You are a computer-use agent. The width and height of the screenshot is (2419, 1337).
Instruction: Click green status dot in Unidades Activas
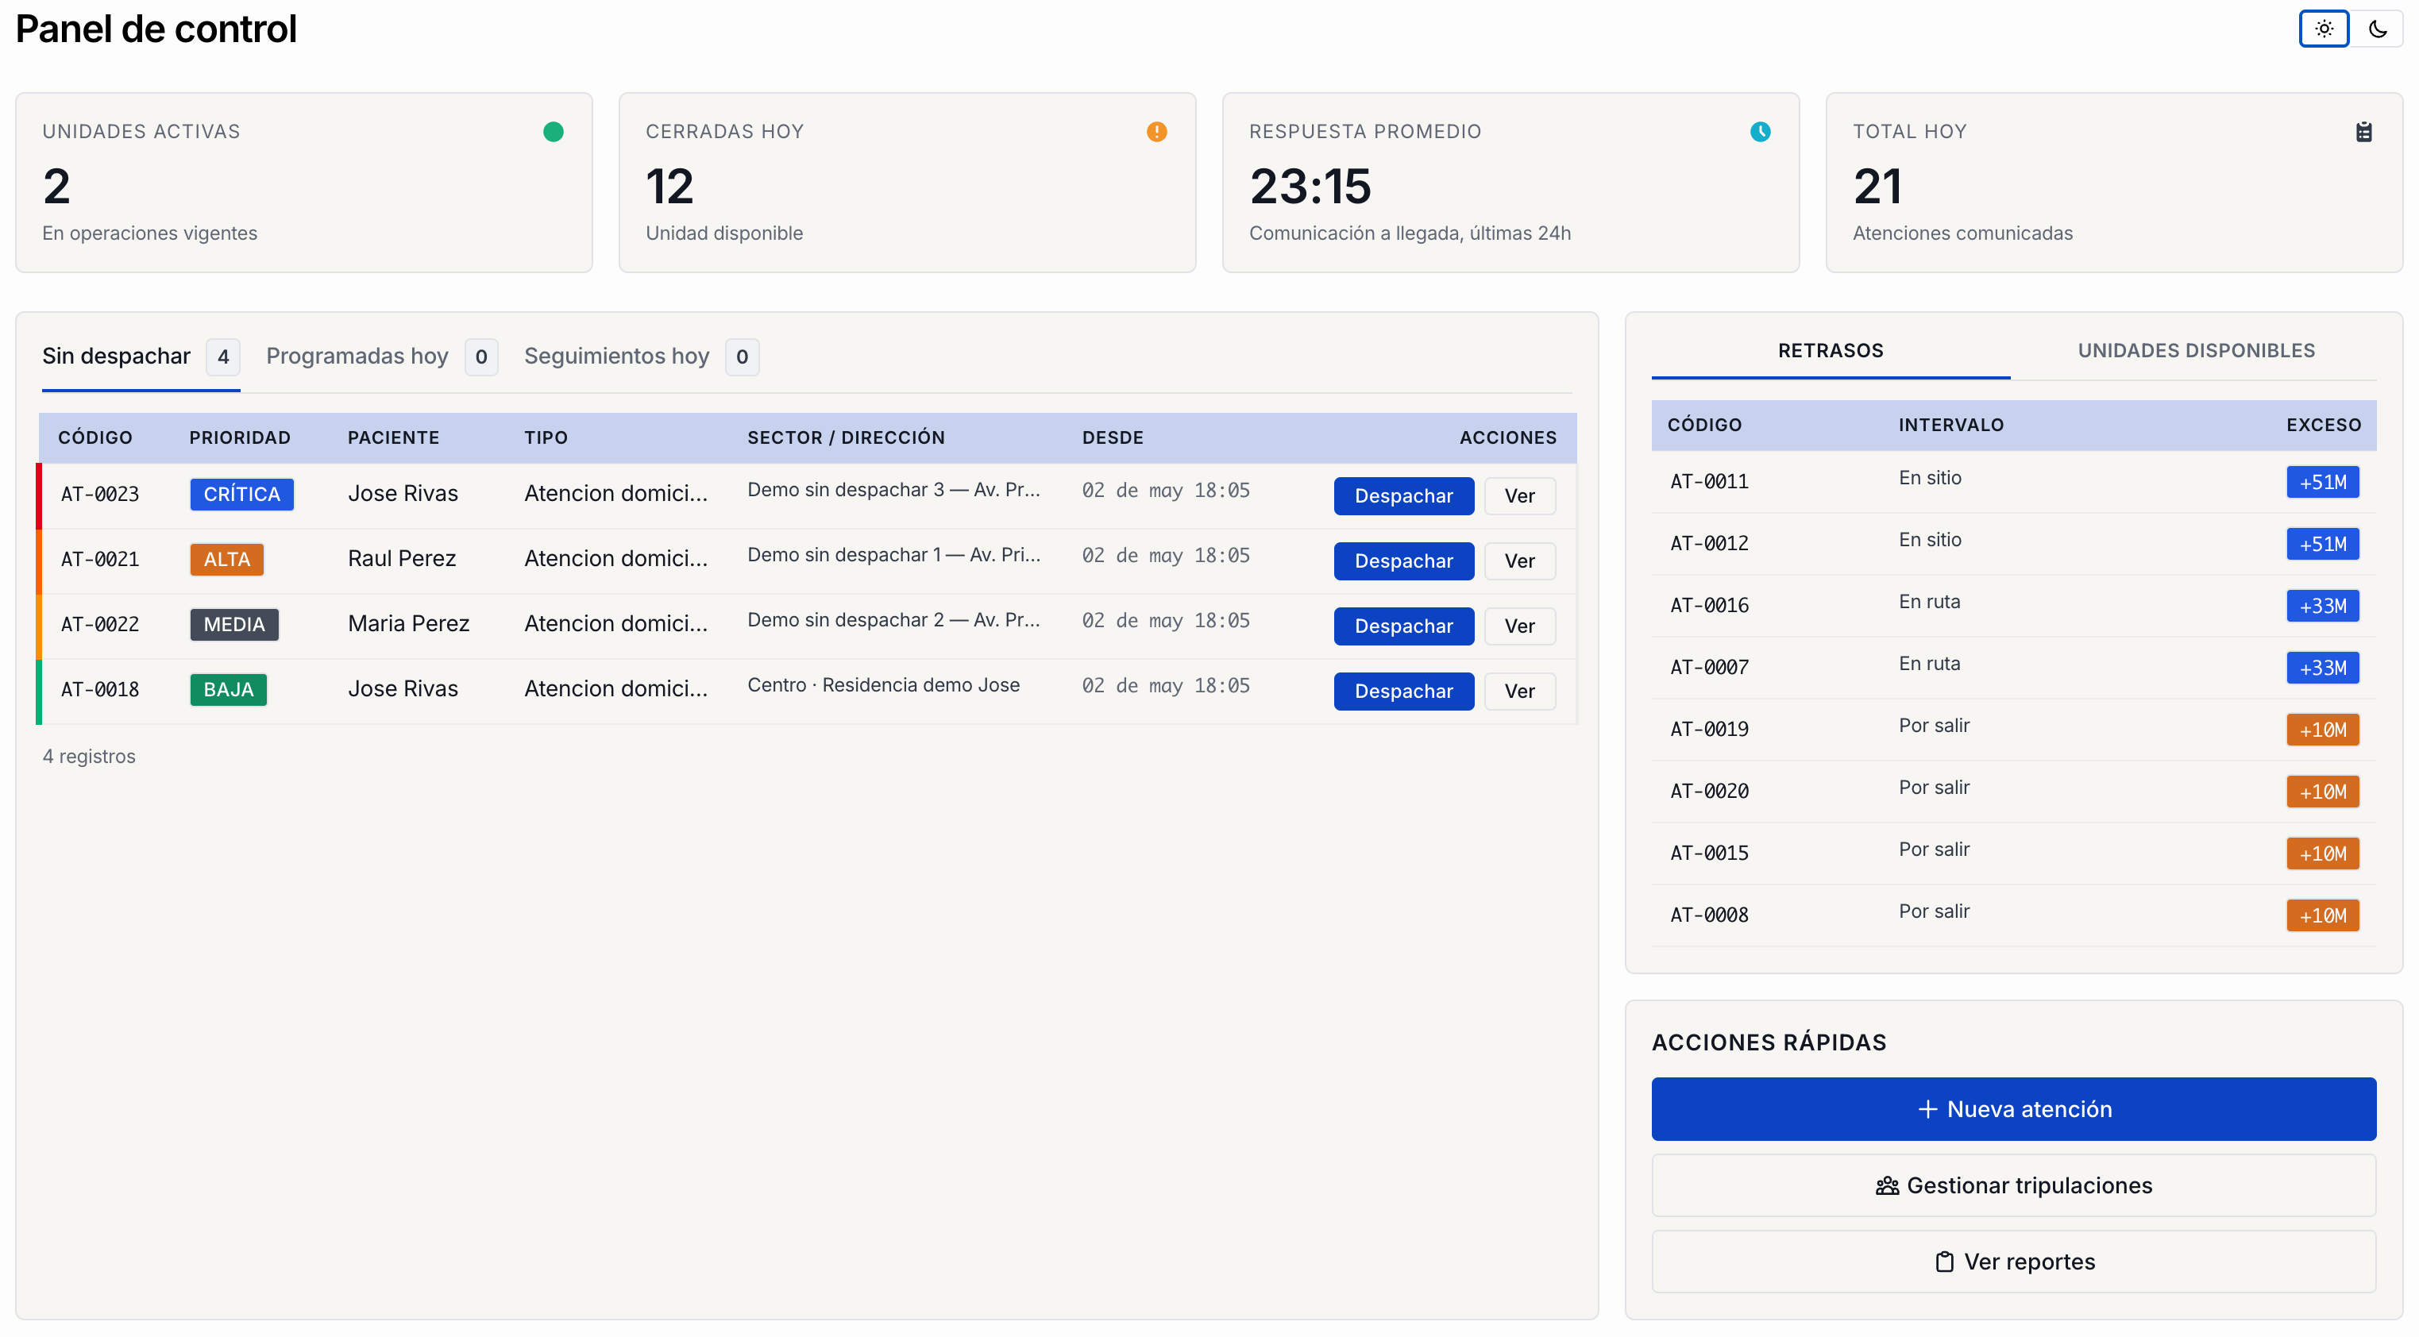[x=553, y=132]
